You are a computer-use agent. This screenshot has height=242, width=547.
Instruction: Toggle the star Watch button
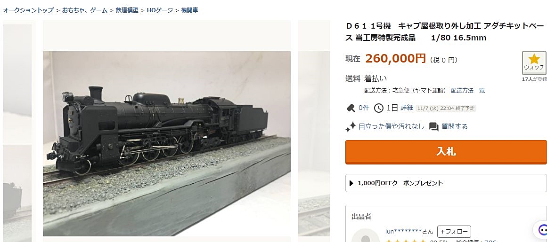(534, 62)
